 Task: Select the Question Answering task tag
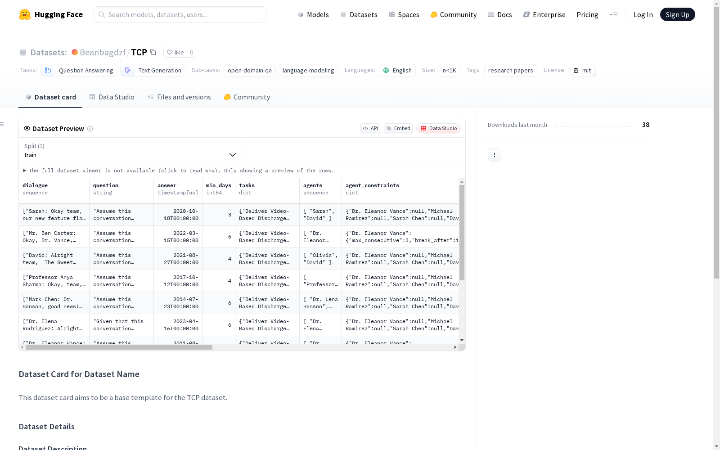point(79,70)
